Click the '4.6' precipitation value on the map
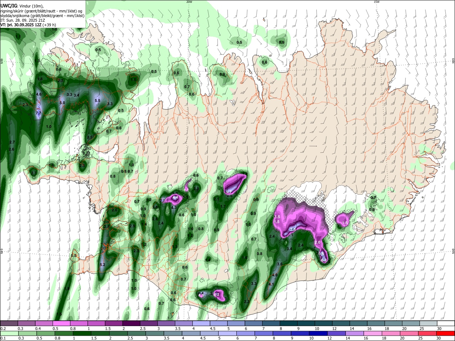Image resolution: width=455 pixels, height=341 pixels. [39, 94]
